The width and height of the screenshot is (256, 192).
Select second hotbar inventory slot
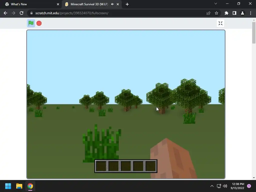tap(113, 166)
